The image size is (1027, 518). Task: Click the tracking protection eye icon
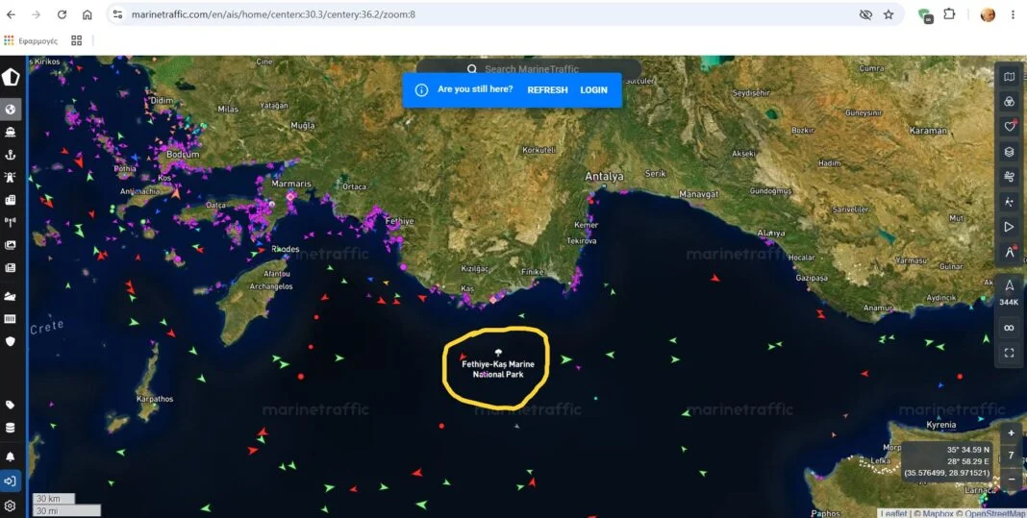[x=865, y=14]
